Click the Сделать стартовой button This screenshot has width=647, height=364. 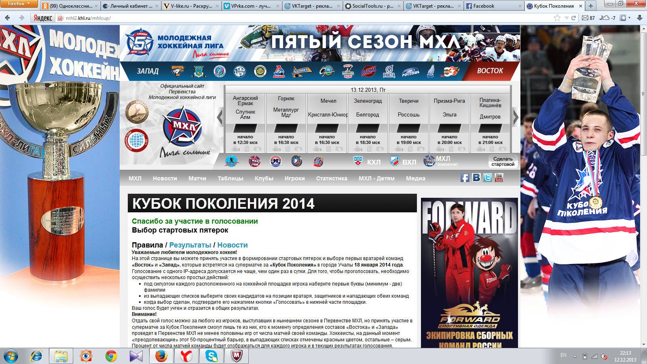click(503, 161)
